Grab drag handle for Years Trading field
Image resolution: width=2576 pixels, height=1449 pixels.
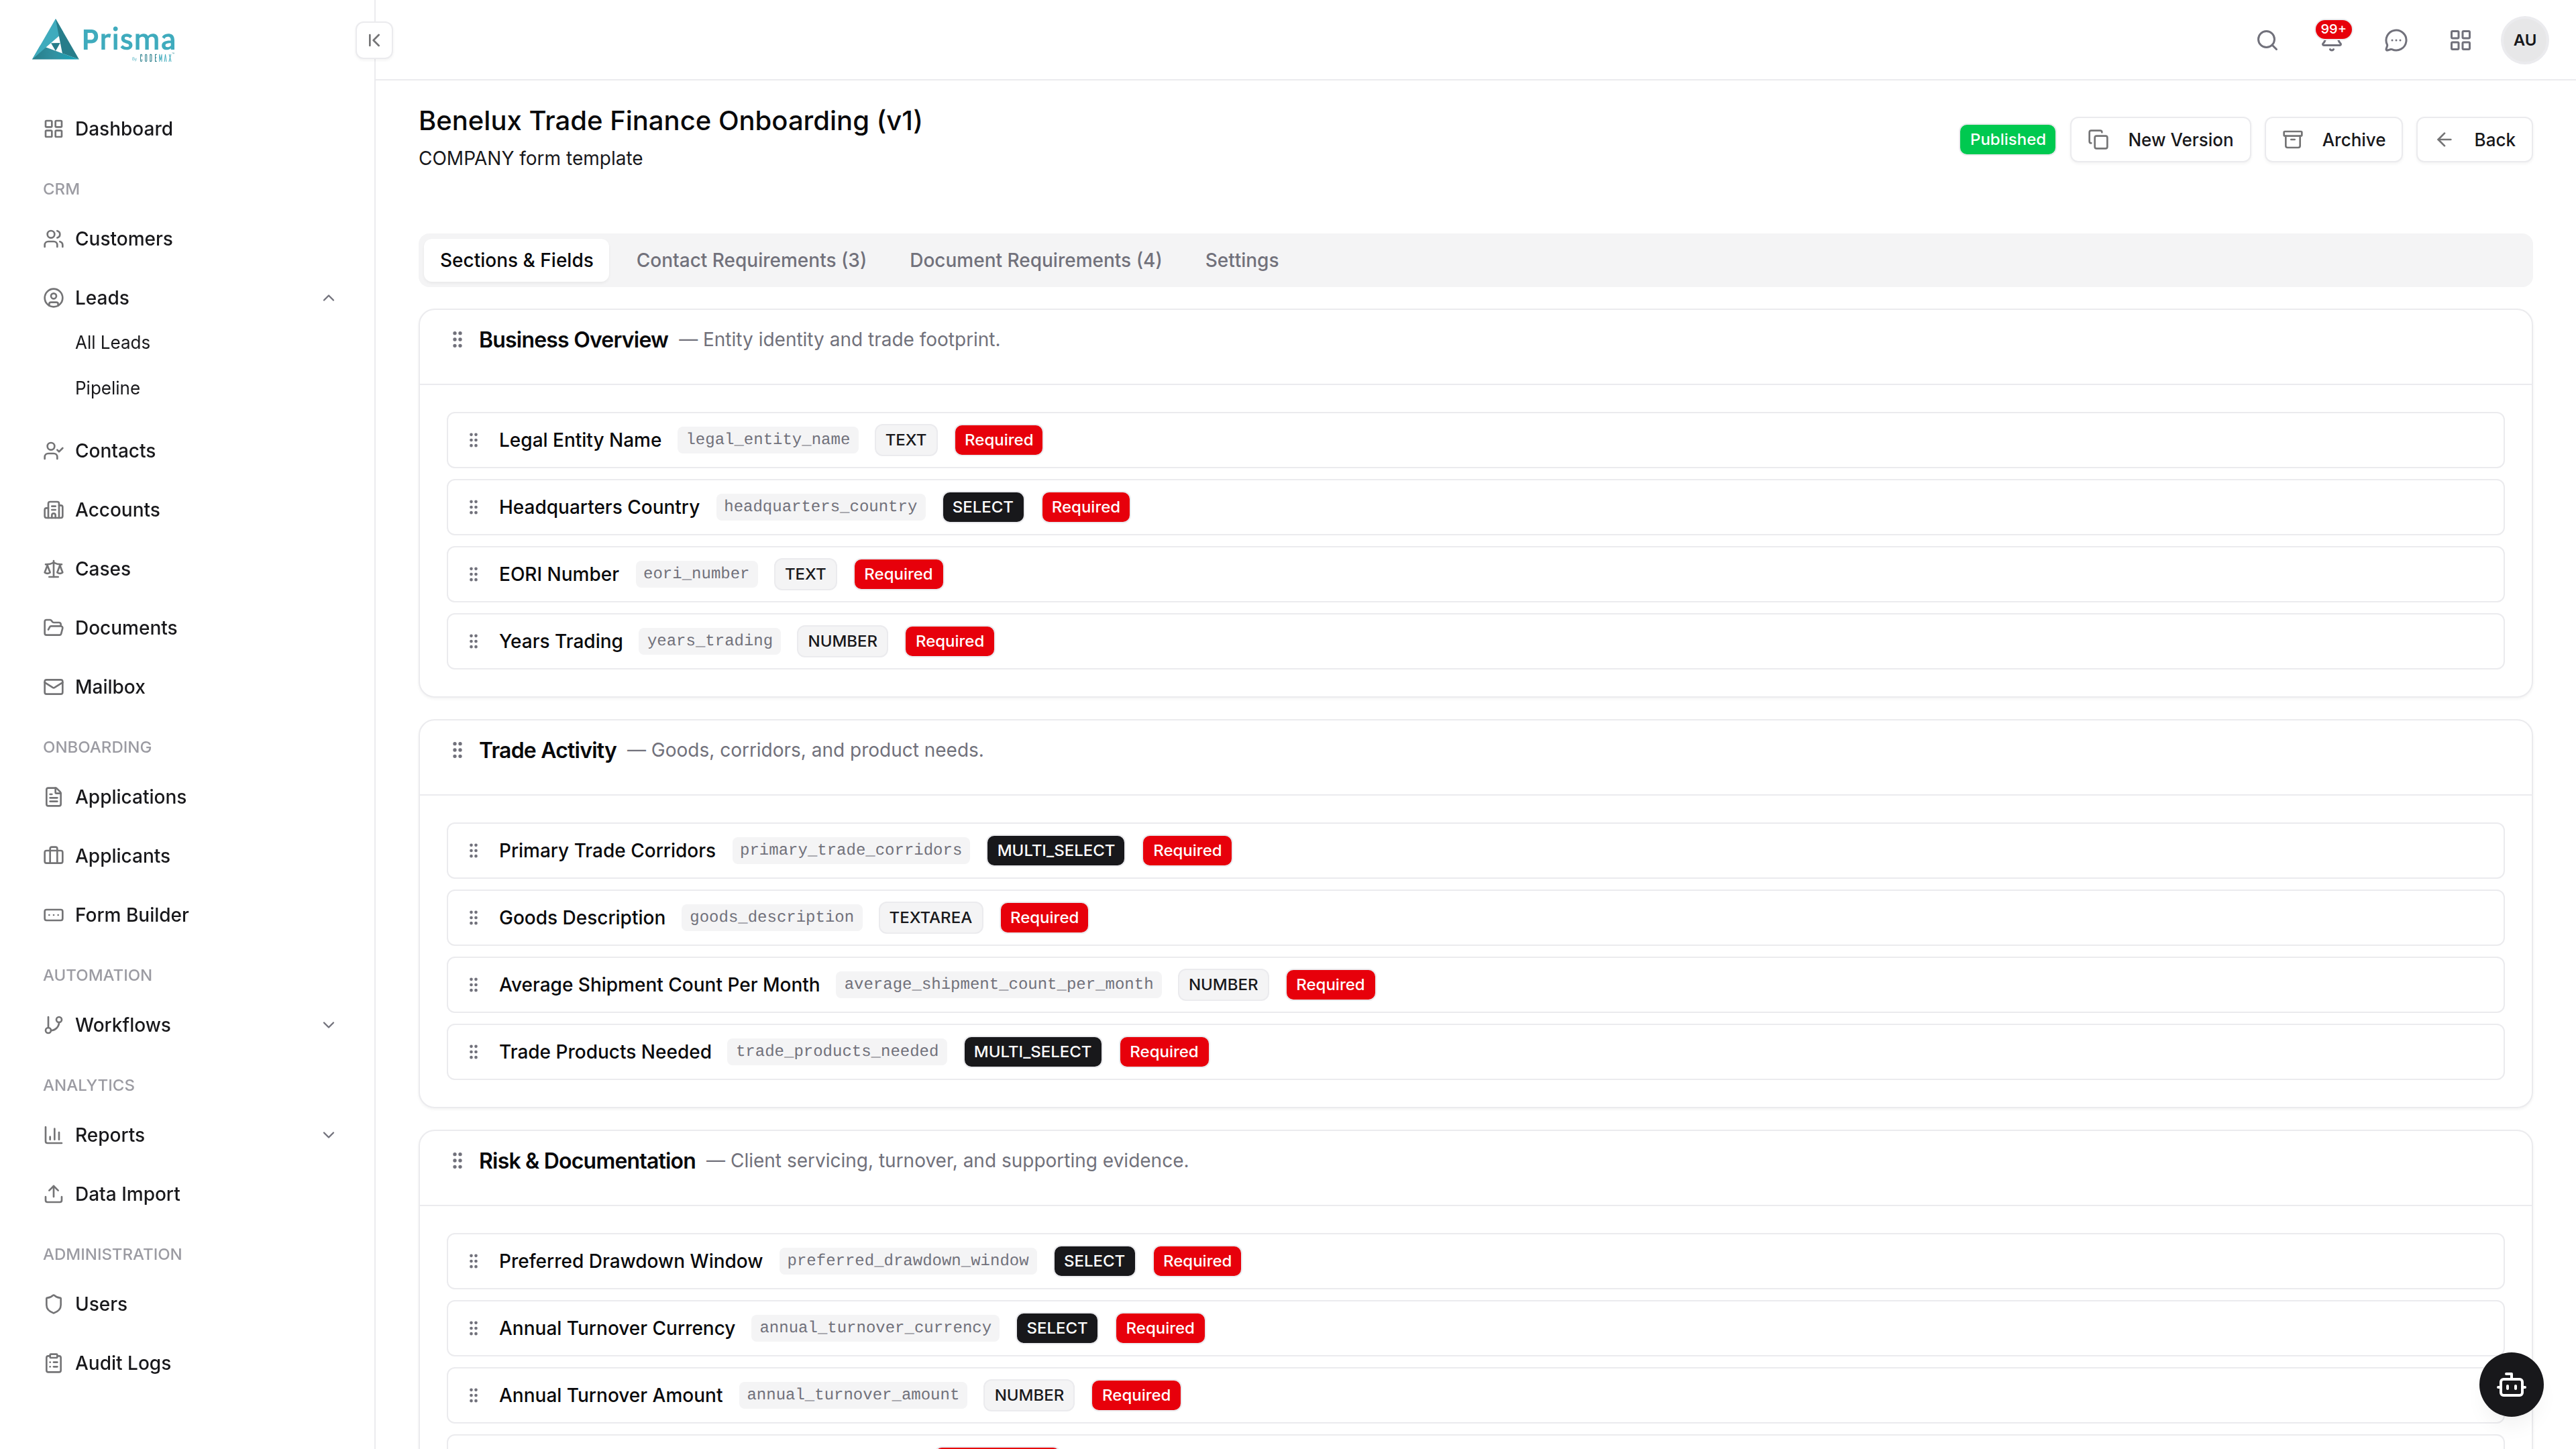point(474,641)
